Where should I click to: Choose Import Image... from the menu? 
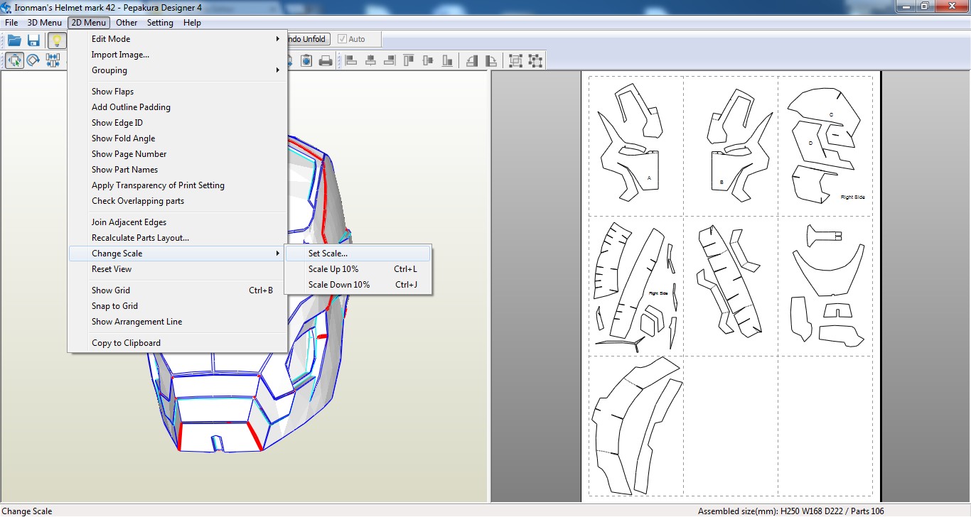(178, 55)
